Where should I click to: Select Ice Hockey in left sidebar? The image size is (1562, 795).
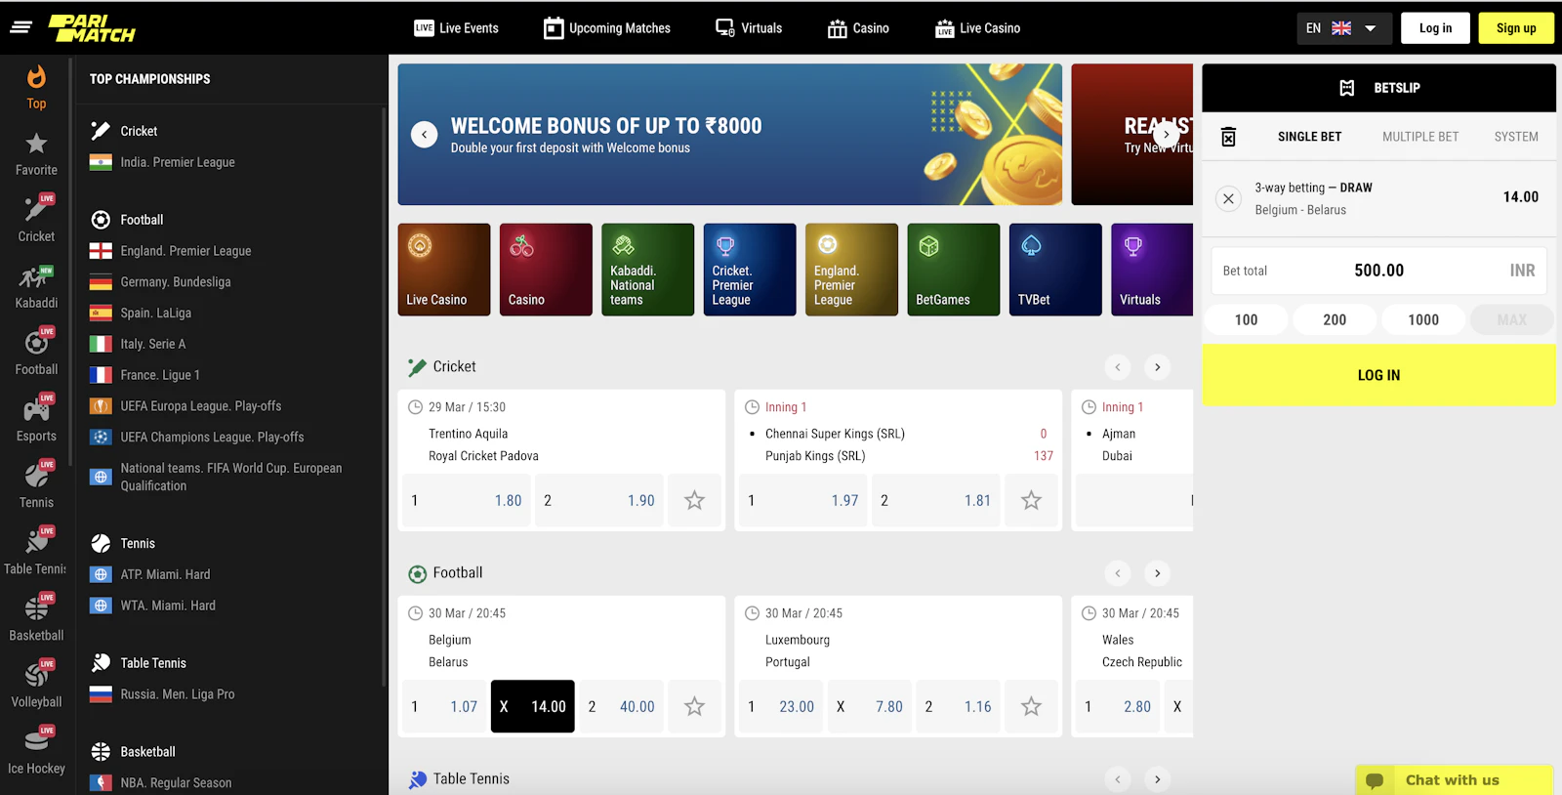pyautogui.click(x=36, y=752)
